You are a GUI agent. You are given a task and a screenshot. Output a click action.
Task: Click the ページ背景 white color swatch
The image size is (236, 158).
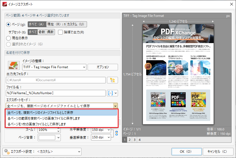(x=47, y=137)
